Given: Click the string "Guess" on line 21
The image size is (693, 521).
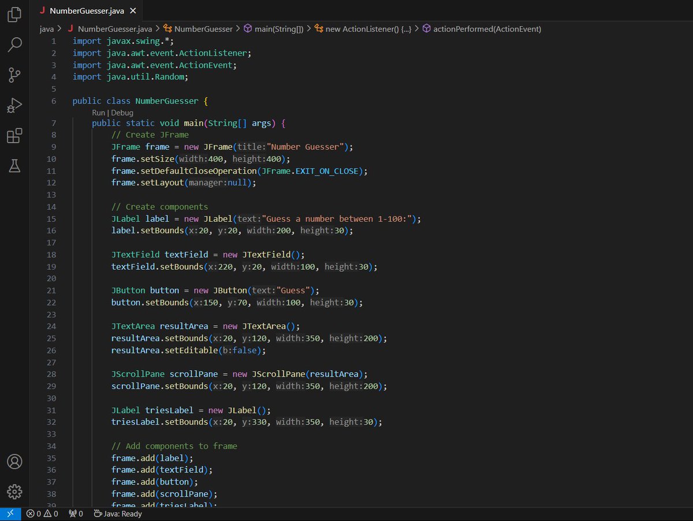Looking at the screenshot, I should (x=294, y=291).
